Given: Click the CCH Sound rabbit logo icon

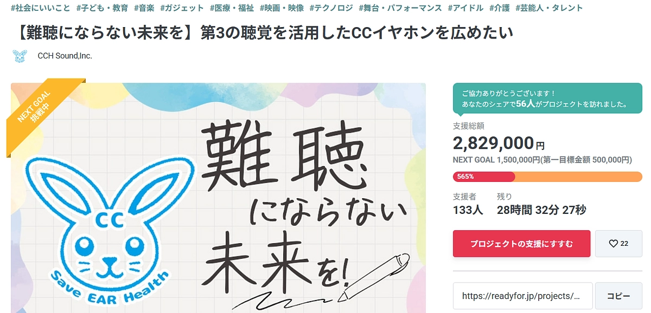Looking at the screenshot, I should point(20,55).
